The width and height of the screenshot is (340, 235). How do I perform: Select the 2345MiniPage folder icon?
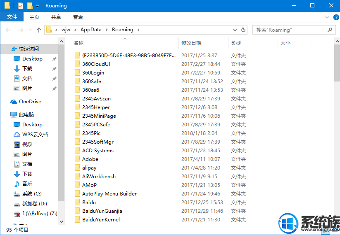click(77, 116)
